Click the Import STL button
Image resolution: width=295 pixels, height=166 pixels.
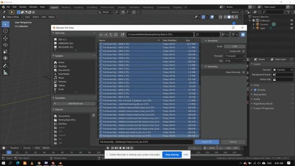[x=207, y=142]
